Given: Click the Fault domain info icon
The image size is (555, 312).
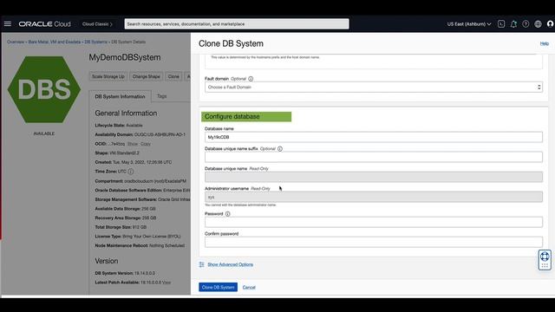Looking at the screenshot, I should pyautogui.click(x=251, y=79).
